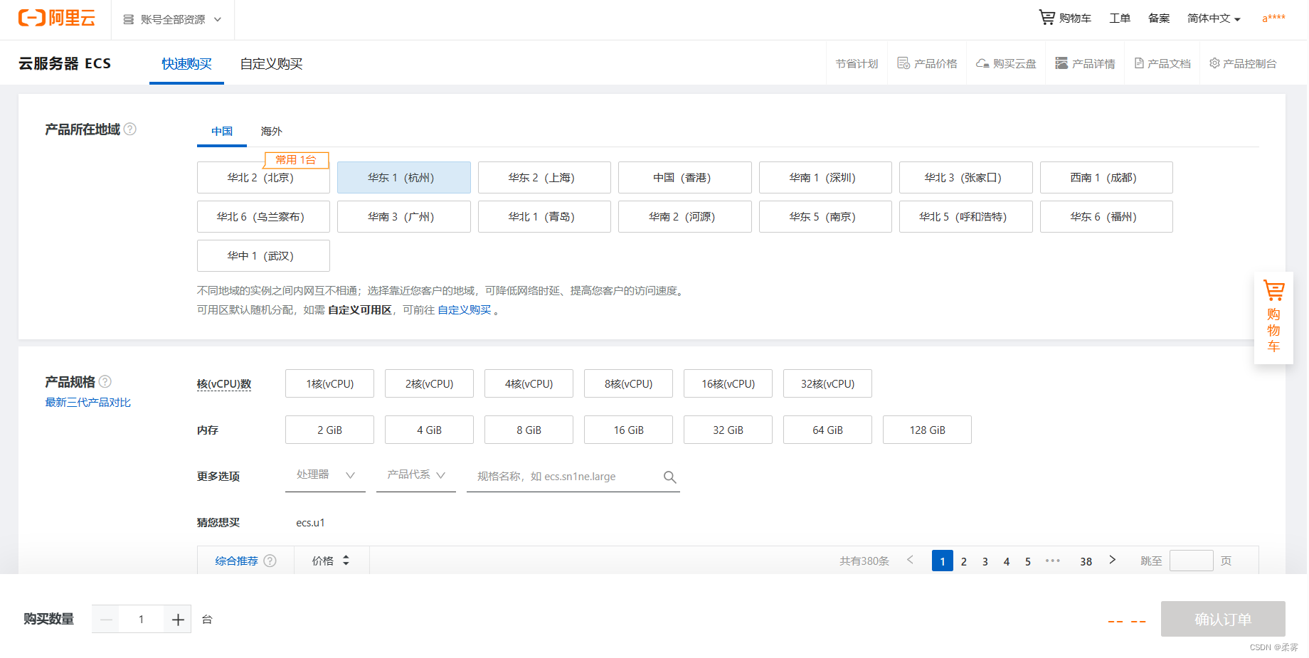Viewport: 1309px width, 658px height.
Task: Choose 128 GiB memory option
Action: [x=927, y=430]
